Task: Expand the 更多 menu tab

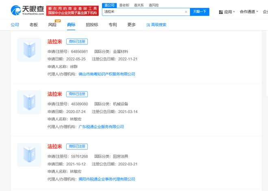Action: coord(131,25)
